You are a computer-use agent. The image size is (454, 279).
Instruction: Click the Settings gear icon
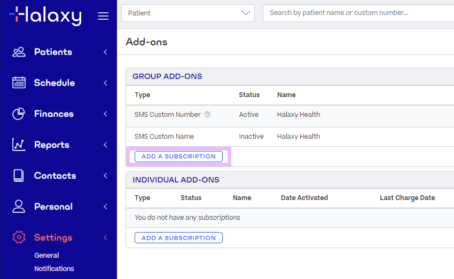click(19, 237)
